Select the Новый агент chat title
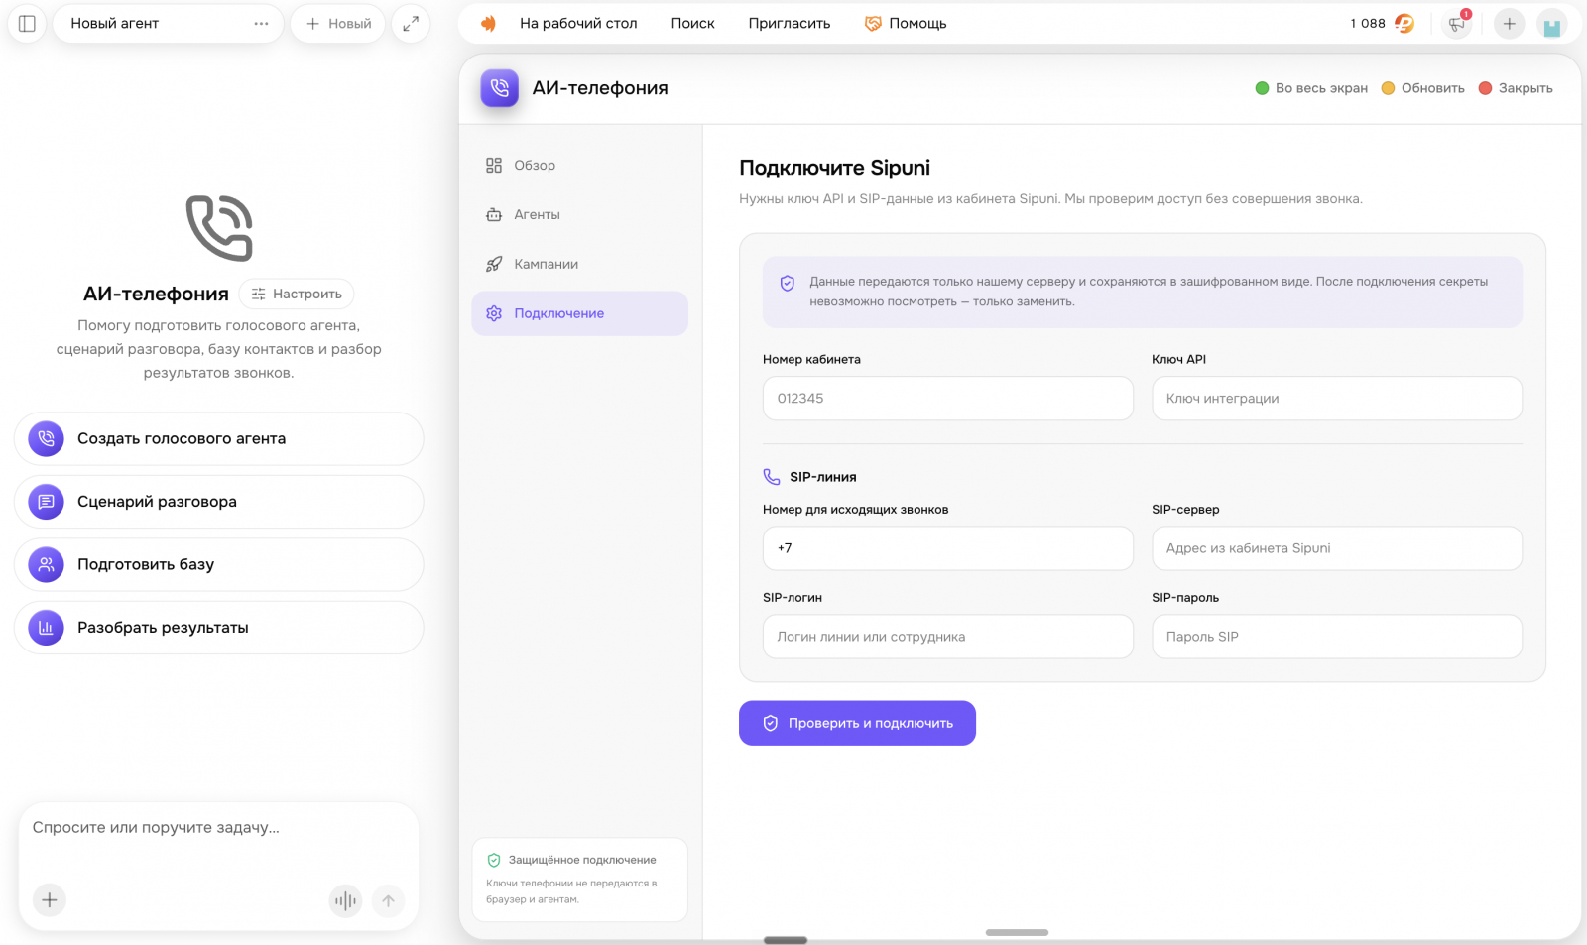 115,24
